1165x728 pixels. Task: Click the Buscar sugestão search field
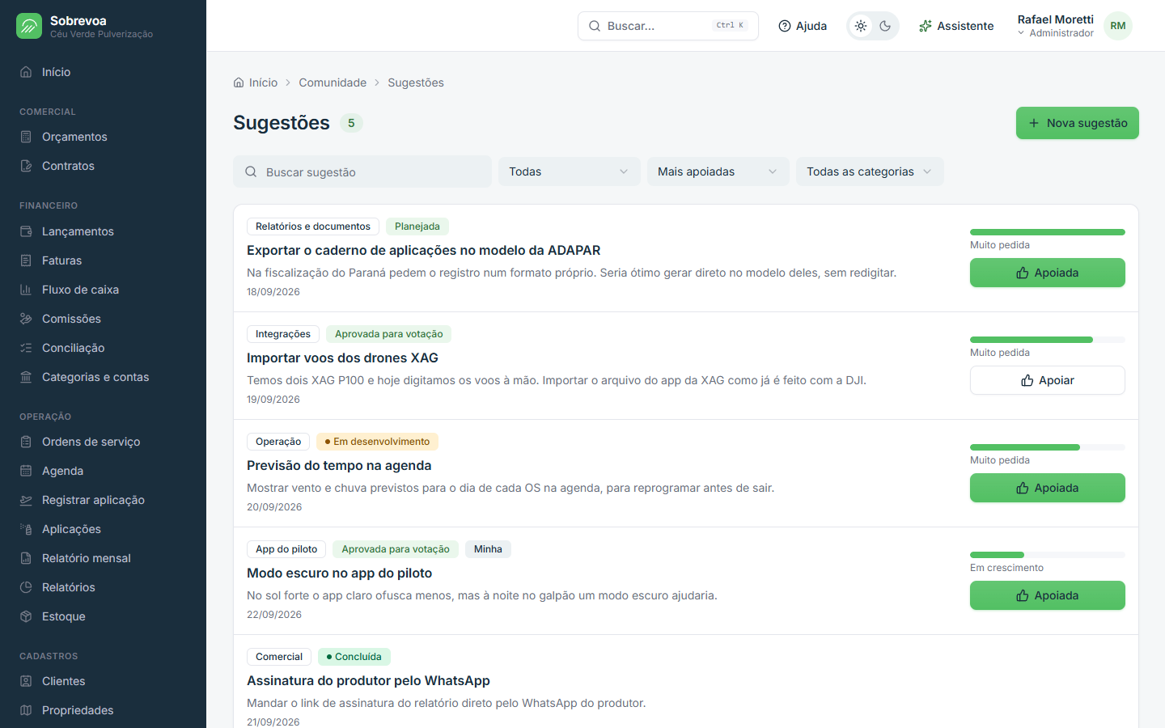(x=362, y=171)
